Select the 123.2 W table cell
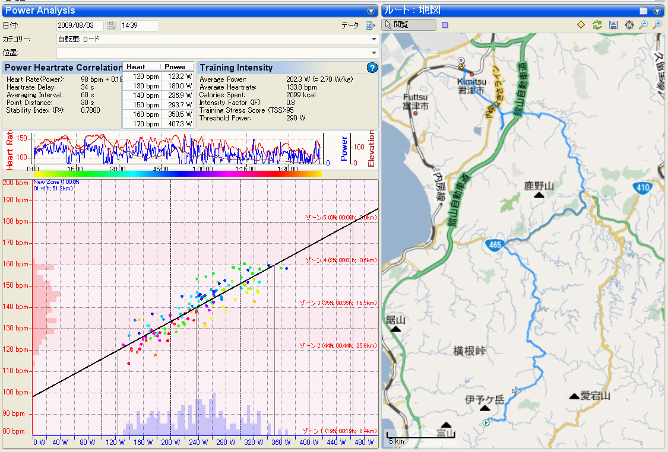The image size is (668, 452). (178, 77)
